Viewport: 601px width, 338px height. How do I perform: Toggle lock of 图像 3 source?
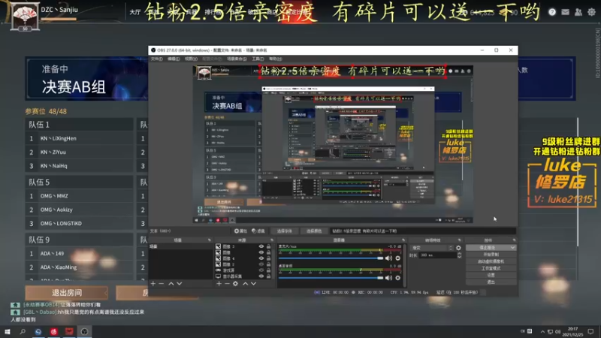(x=268, y=246)
